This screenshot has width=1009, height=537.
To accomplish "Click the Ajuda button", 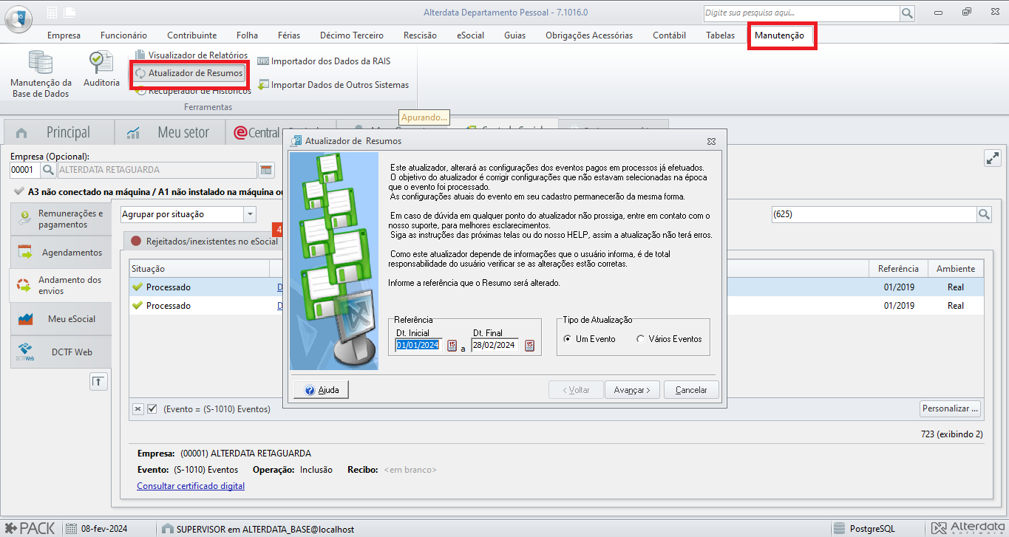I will pyautogui.click(x=321, y=390).
